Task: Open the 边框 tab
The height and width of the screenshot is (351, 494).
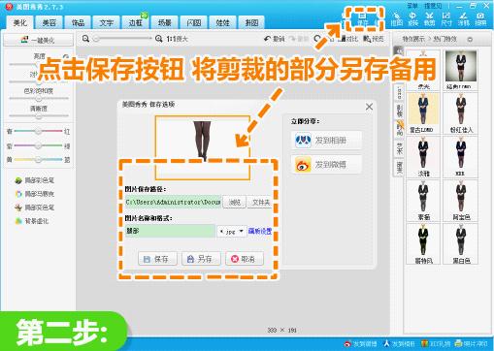Action: [x=135, y=22]
